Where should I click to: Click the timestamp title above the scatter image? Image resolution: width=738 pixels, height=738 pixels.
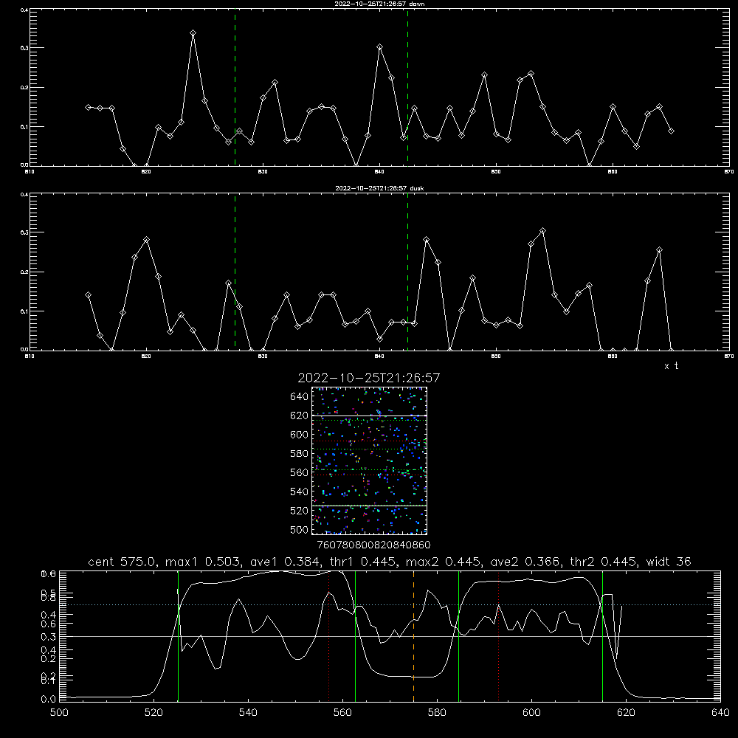coord(369,378)
